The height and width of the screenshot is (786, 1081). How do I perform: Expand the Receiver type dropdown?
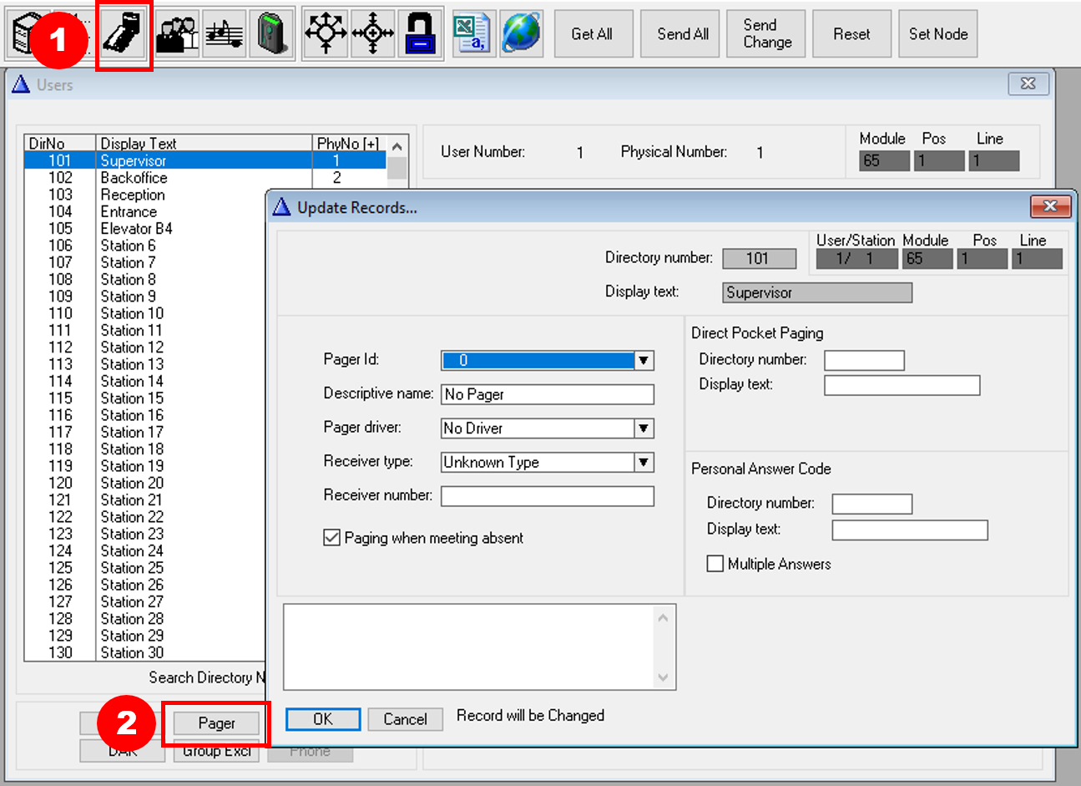click(644, 463)
